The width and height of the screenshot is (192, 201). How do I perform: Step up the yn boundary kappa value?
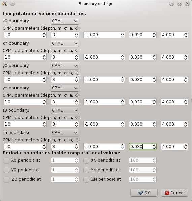click(x=186, y=100)
